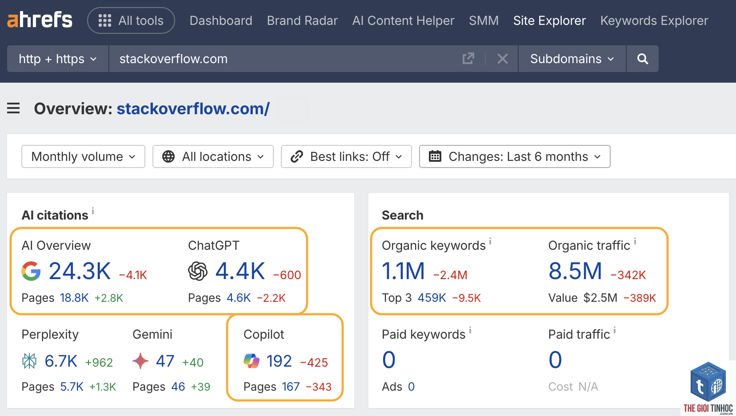The width and height of the screenshot is (736, 416).
Task: Open AI Content Helper
Action: 403,20
